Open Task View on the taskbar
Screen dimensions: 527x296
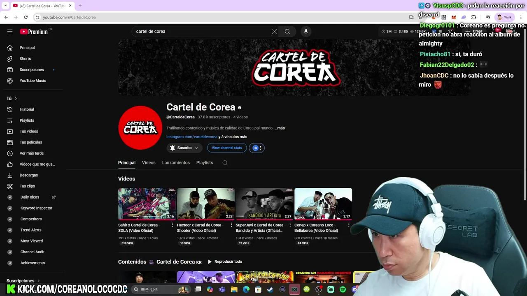pyautogui.click(x=198, y=289)
